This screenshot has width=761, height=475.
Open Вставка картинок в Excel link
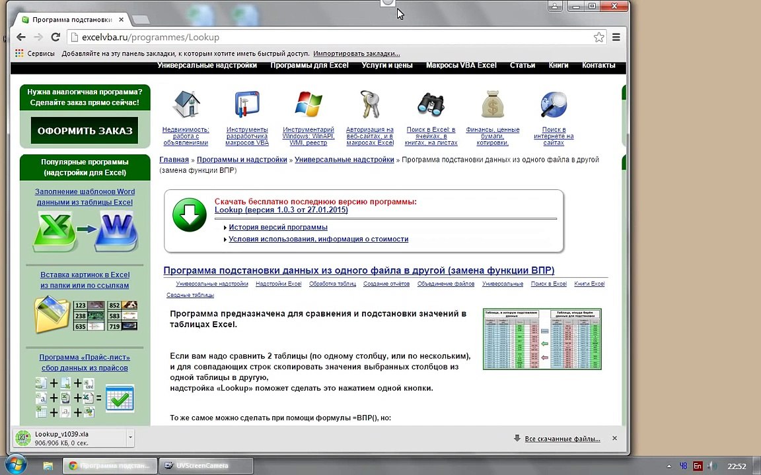tap(85, 280)
